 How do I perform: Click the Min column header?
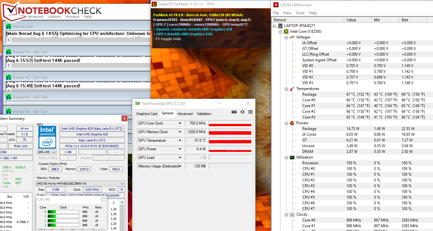[x=386, y=20]
